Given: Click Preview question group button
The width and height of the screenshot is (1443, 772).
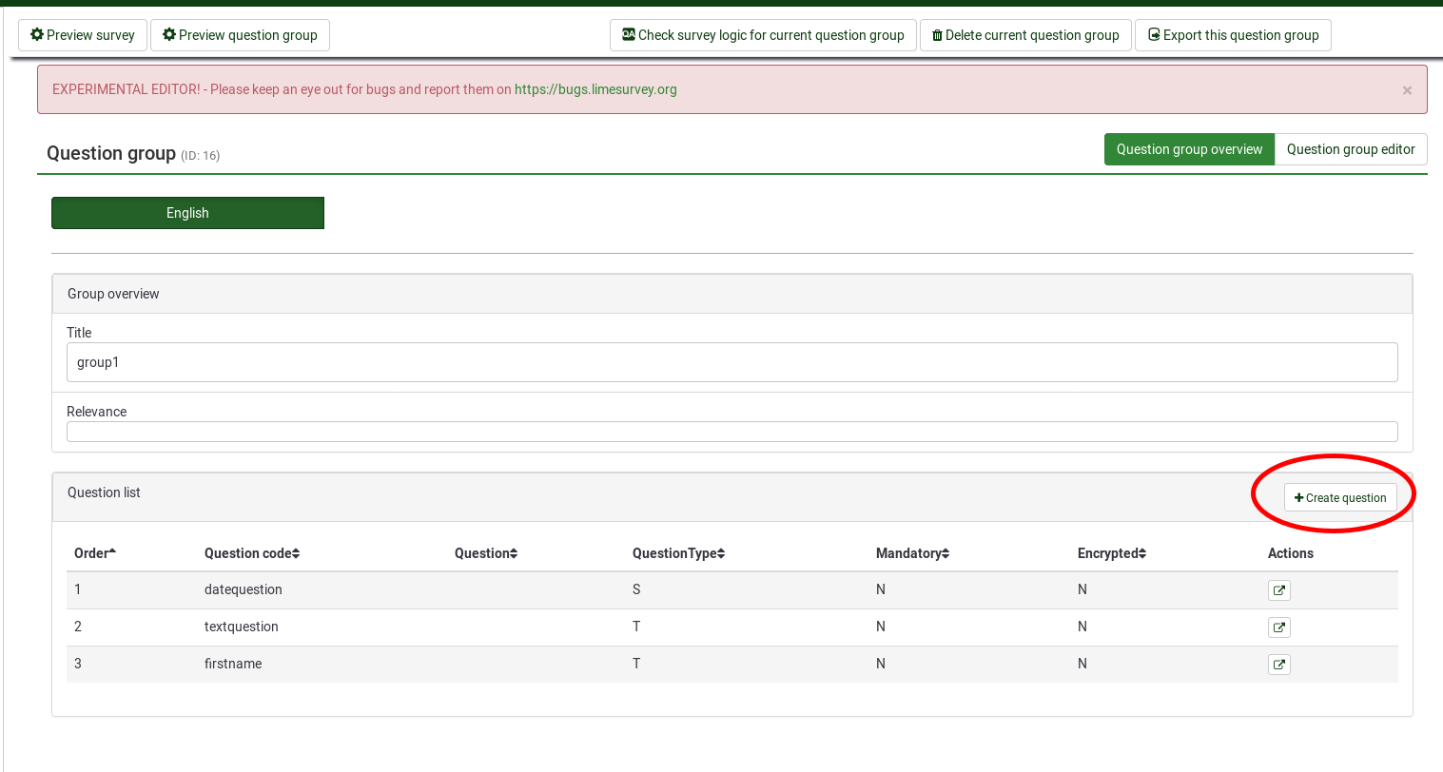Looking at the screenshot, I should (x=240, y=35).
